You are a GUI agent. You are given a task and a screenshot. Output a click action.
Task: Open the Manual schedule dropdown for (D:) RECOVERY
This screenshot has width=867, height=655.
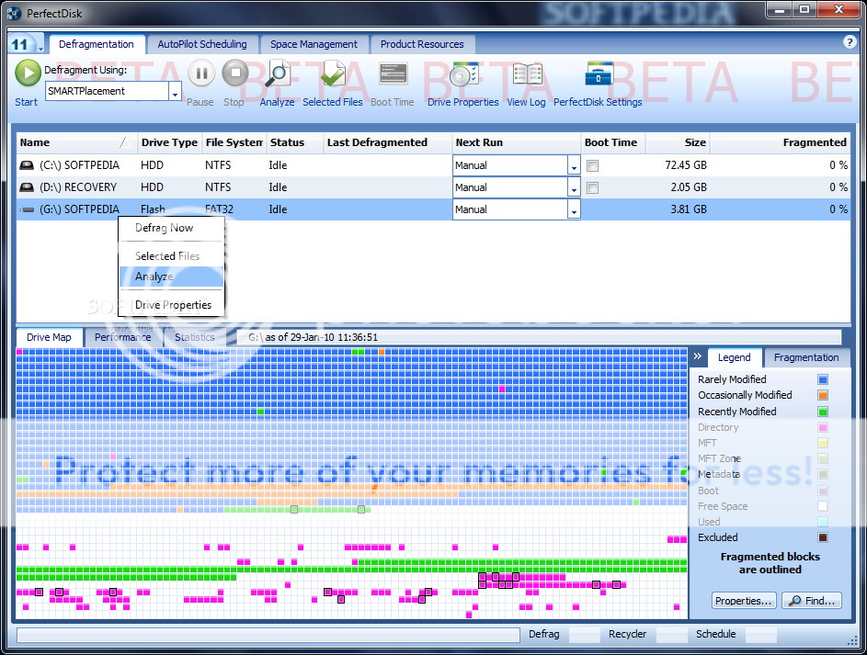tap(574, 186)
